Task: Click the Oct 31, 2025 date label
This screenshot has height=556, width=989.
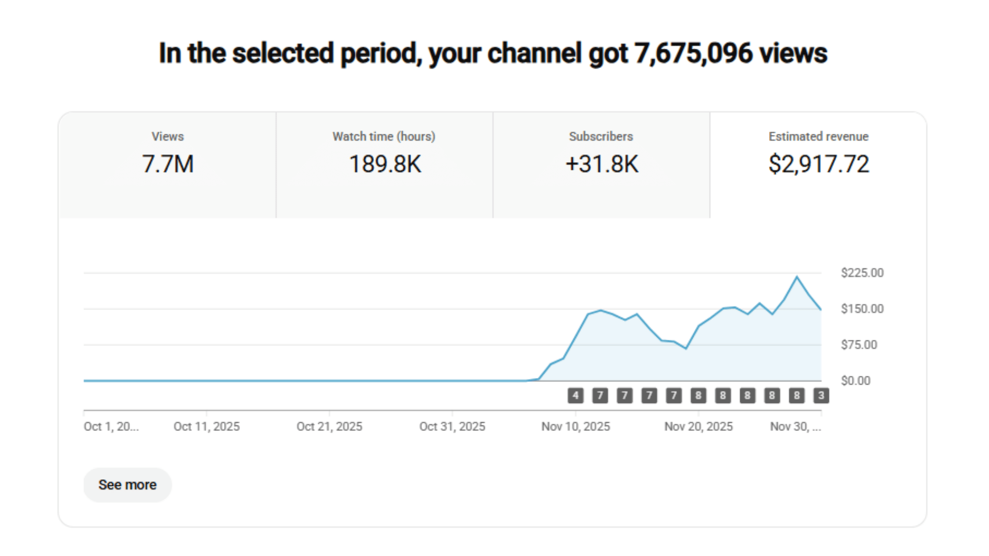Action: [x=452, y=426]
